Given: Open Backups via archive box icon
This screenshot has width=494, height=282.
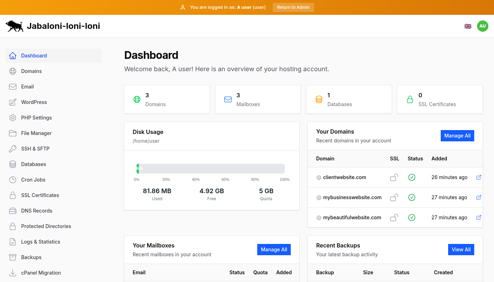Looking at the screenshot, I should click(13, 257).
